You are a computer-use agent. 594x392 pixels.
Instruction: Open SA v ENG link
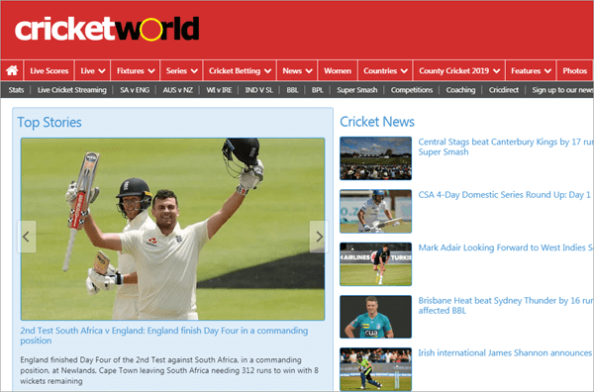click(135, 90)
